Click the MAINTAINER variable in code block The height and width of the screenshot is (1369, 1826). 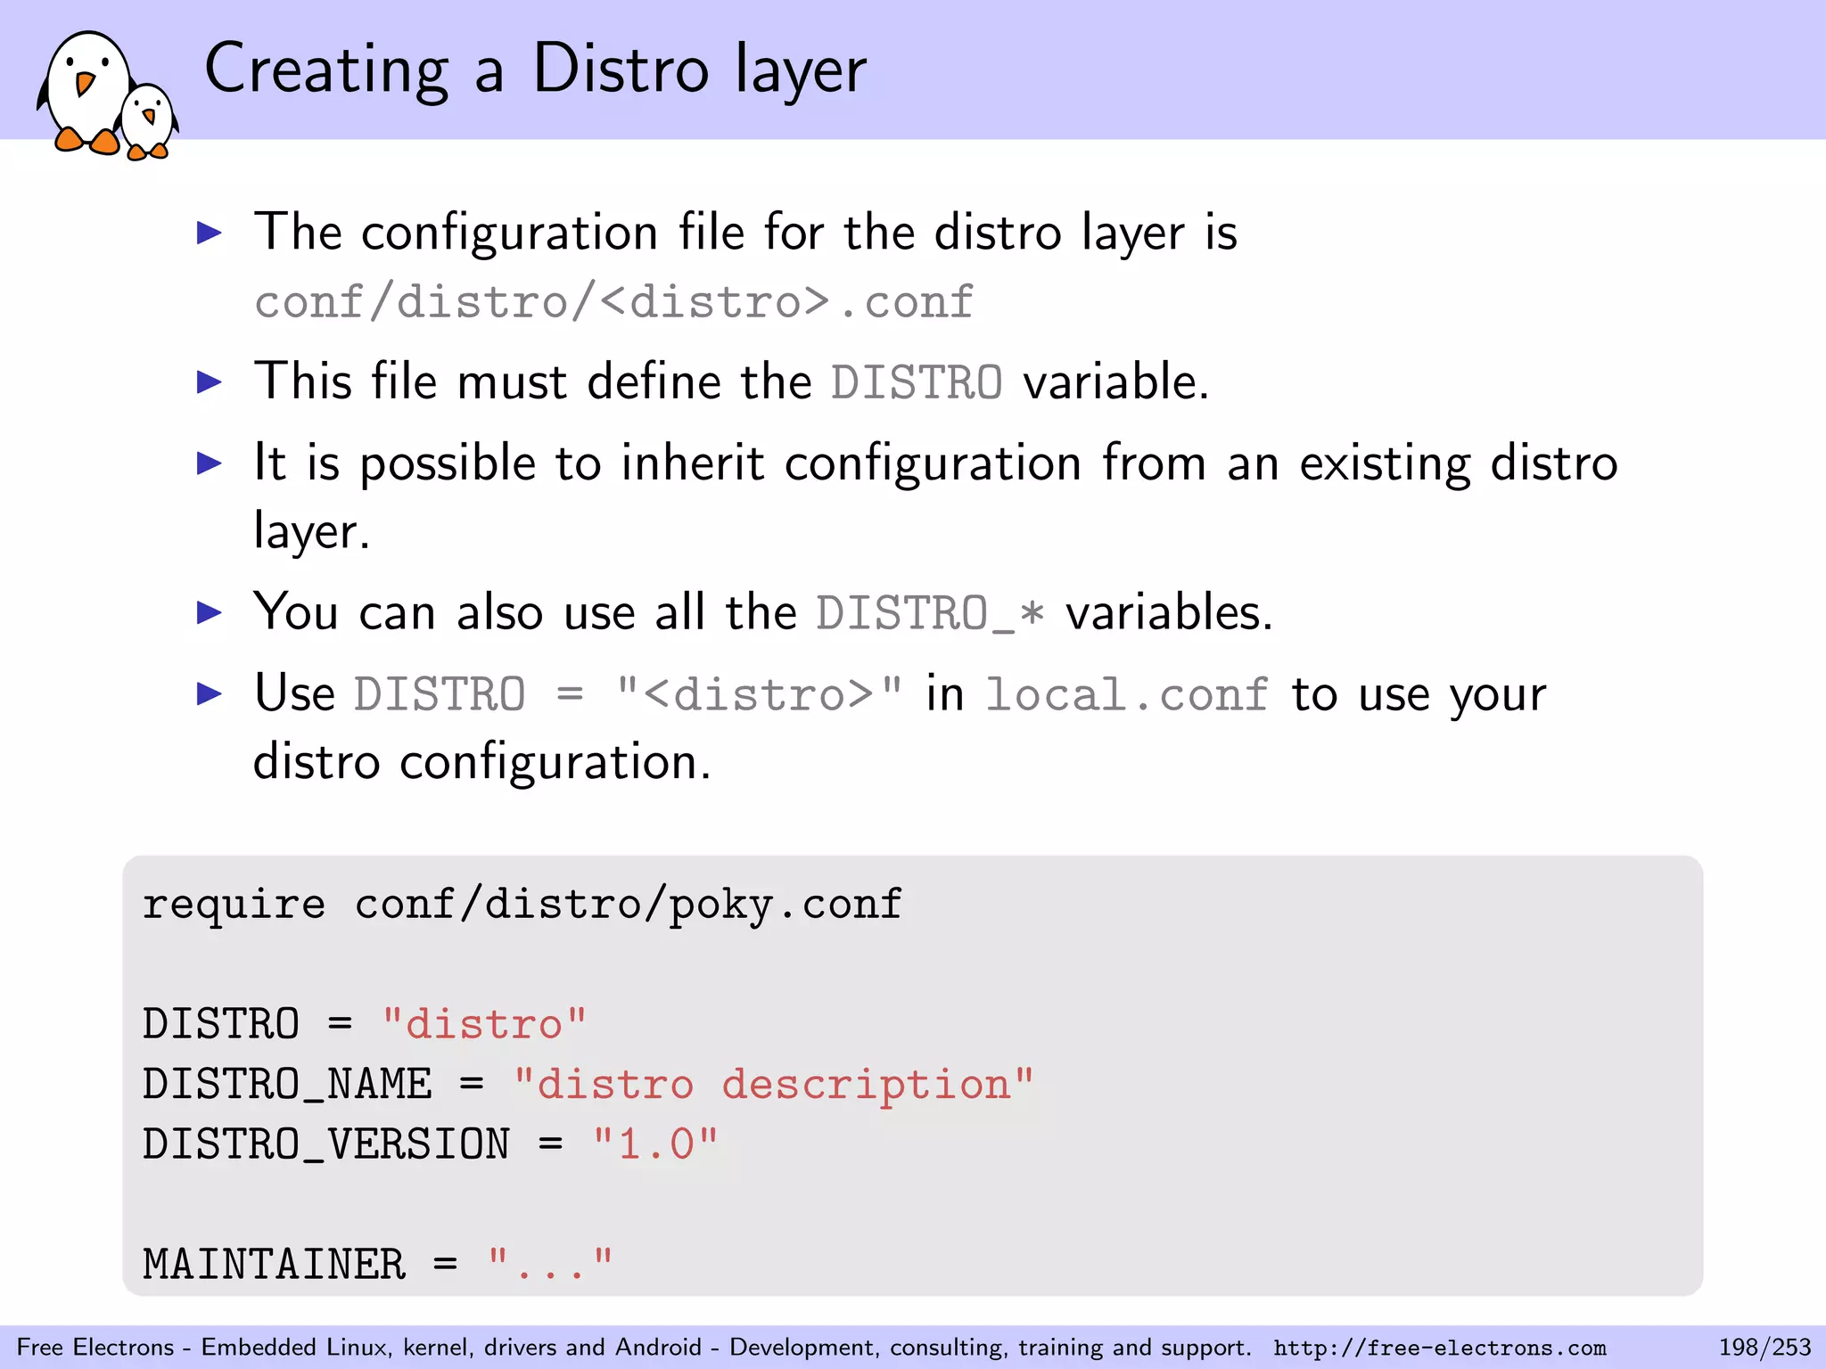tap(274, 1265)
